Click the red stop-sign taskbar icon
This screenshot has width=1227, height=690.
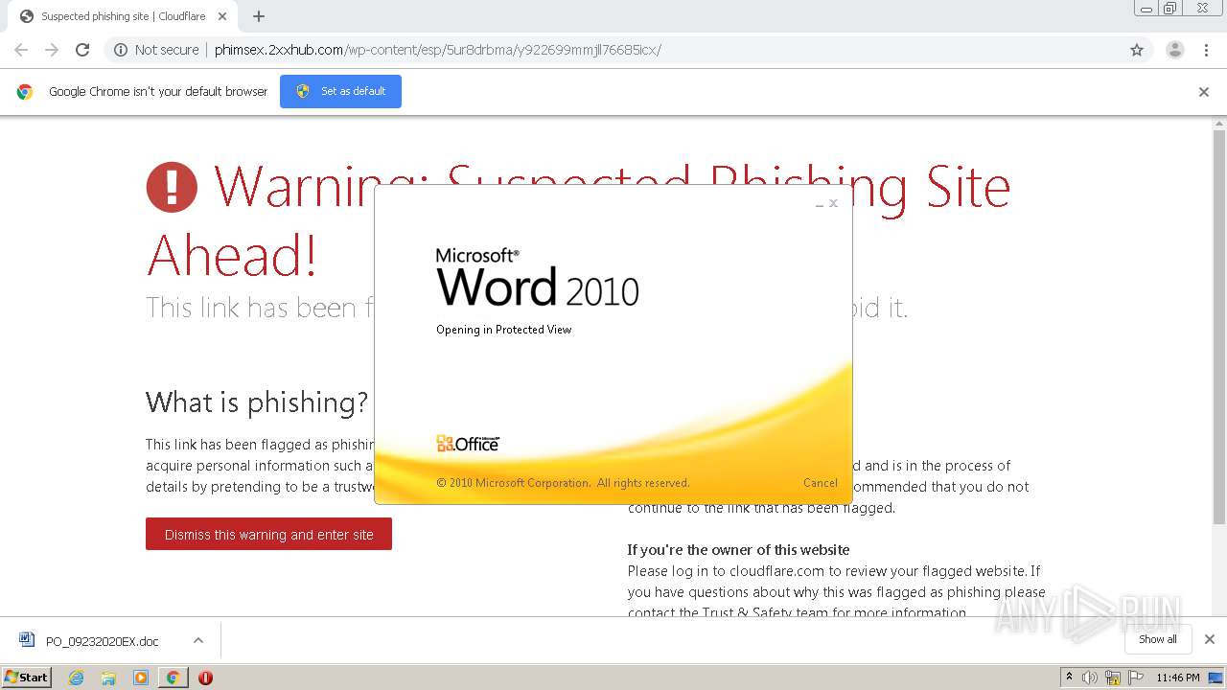[x=205, y=678]
